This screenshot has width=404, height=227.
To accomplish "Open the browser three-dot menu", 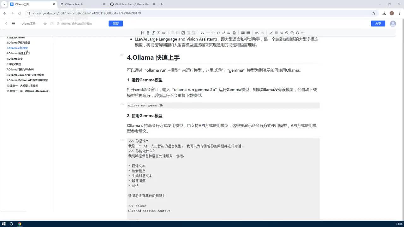I will tap(399, 13).
